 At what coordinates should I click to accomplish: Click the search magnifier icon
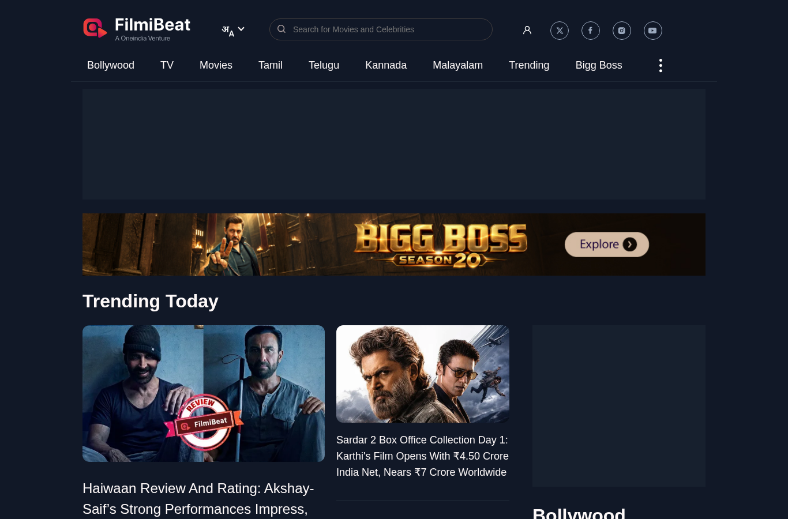(x=282, y=29)
